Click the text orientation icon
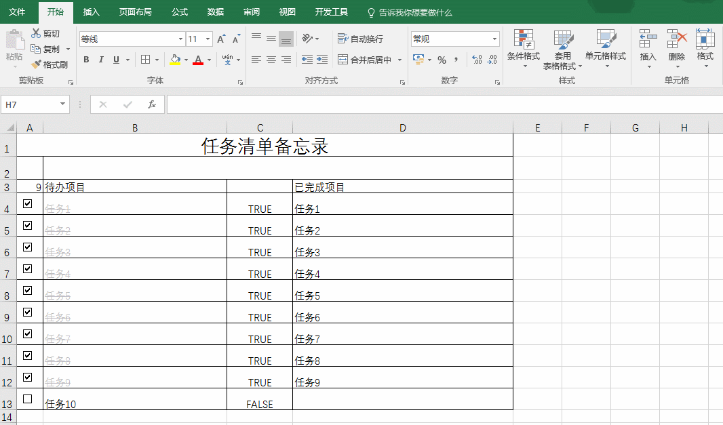The width and height of the screenshot is (723, 425). (x=307, y=39)
